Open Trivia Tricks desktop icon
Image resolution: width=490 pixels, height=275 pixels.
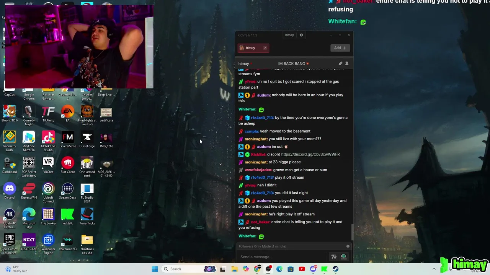pyautogui.click(x=87, y=217)
